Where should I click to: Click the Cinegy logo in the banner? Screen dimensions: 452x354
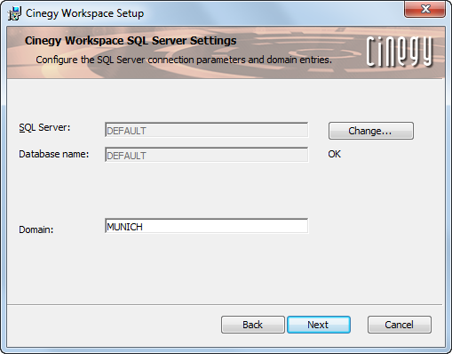[x=400, y=52]
